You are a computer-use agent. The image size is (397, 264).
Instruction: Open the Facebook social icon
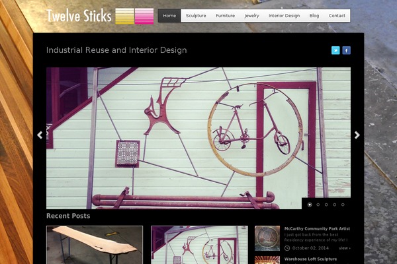click(346, 50)
